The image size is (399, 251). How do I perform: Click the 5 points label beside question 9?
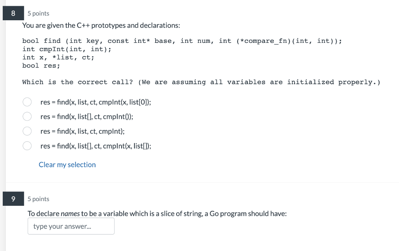coord(38,199)
